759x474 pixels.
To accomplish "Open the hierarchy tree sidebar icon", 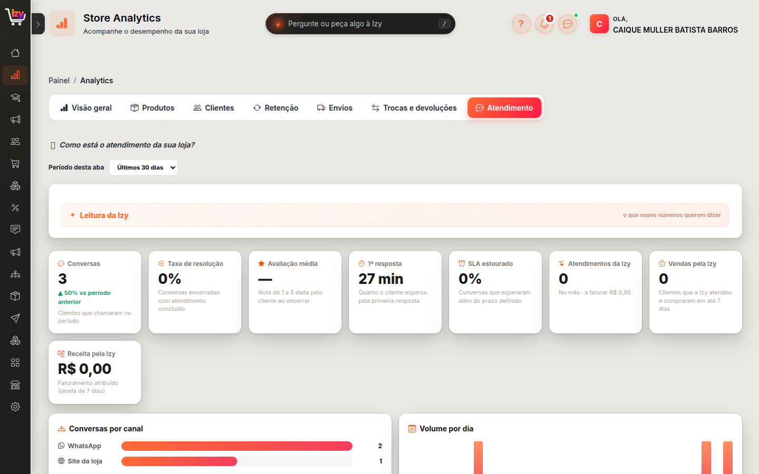I will (x=15, y=274).
